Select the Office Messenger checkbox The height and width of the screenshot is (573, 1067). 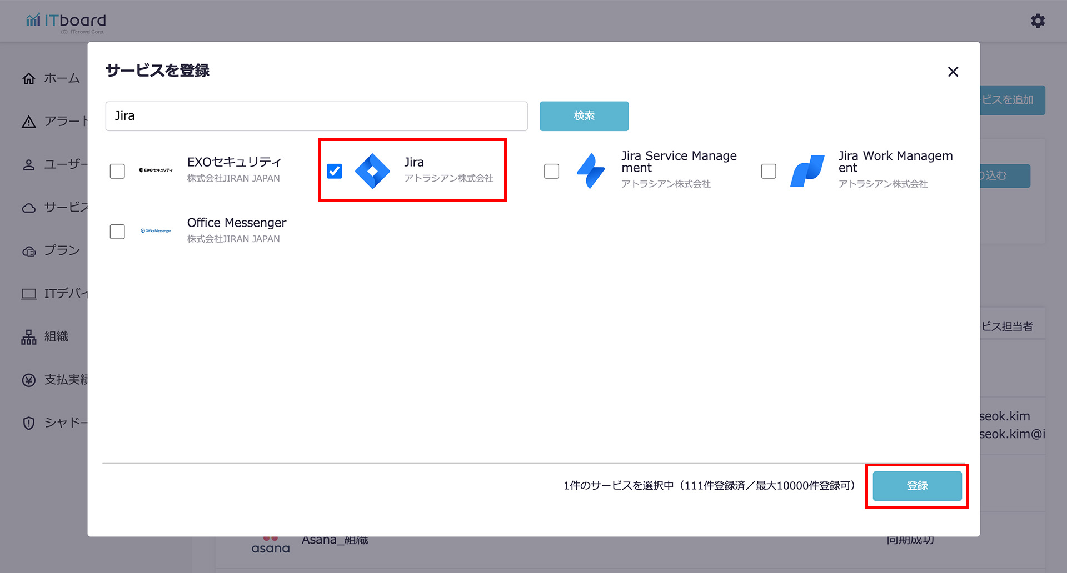[117, 232]
